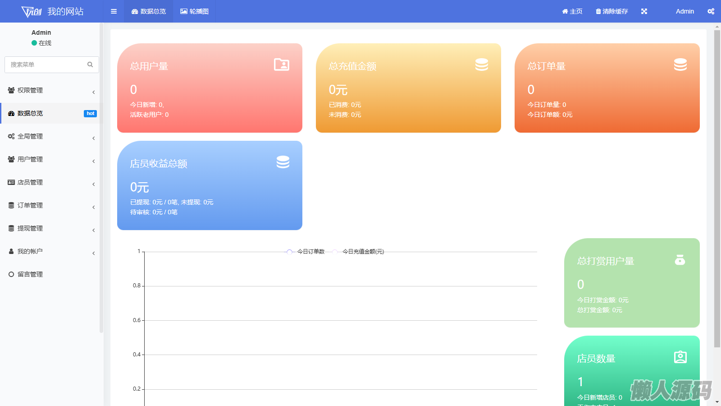
Task: Click the hamburger menu toggle icon
Action: [114, 11]
